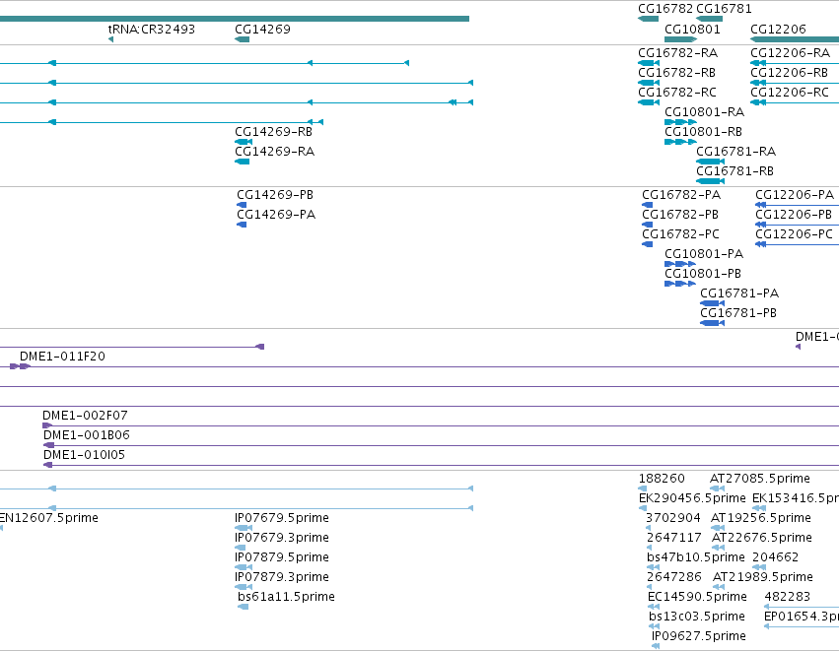Click the tRNA:CR32493 gene arrow glyph
839x651 pixels.
tap(110, 39)
